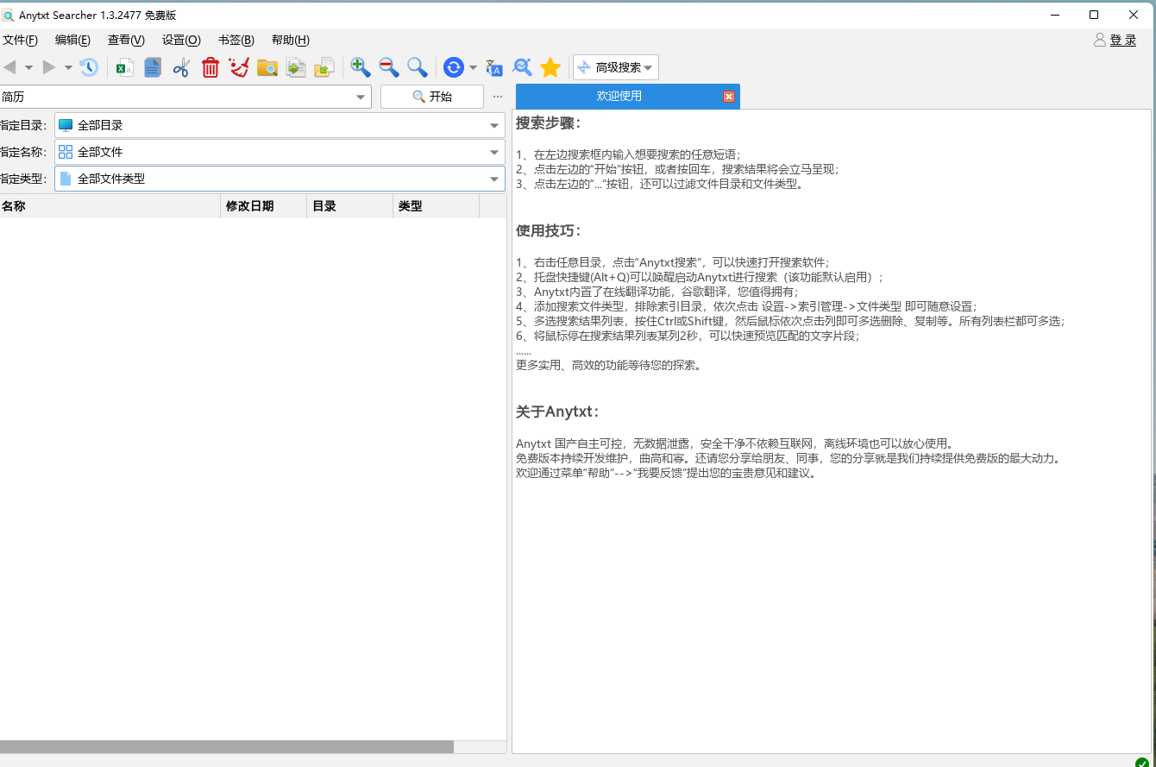Image resolution: width=1156 pixels, height=767 pixels.
Task: Click the … filter options button
Action: pyautogui.click(x=498, y=97)
